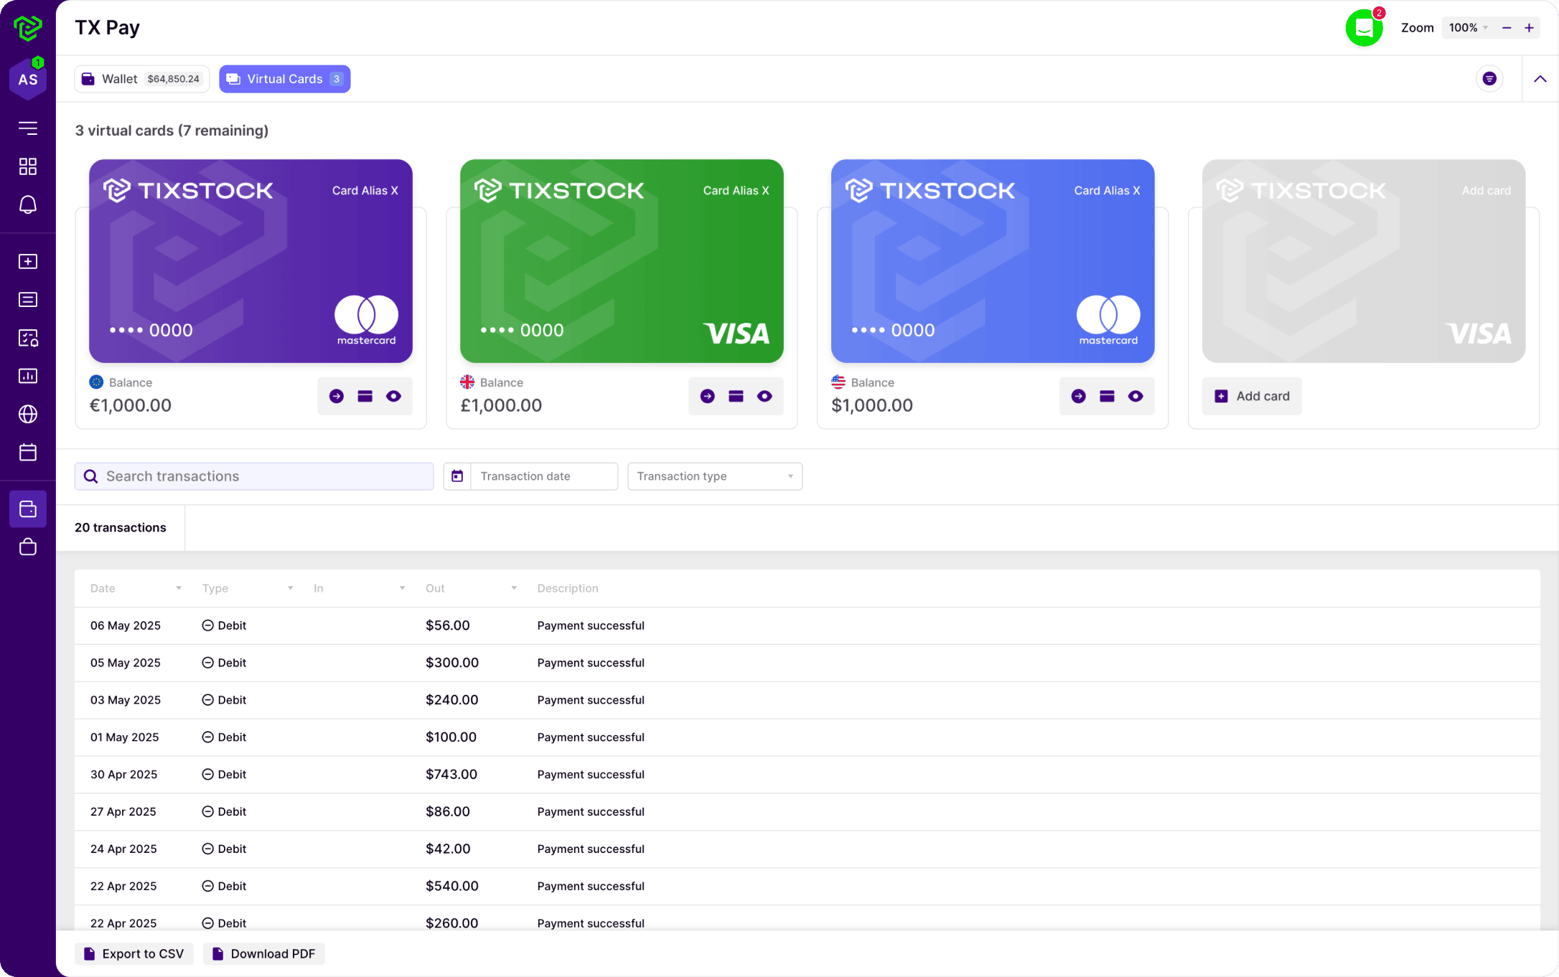Open the list lines icon in sidebar

(28, 300)
